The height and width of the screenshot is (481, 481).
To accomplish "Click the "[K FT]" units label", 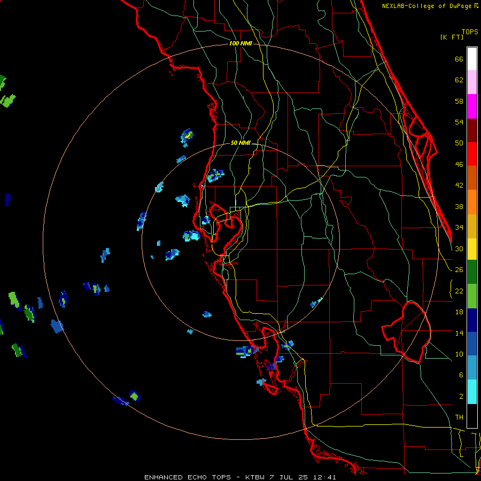I will (x=452, y=37).
